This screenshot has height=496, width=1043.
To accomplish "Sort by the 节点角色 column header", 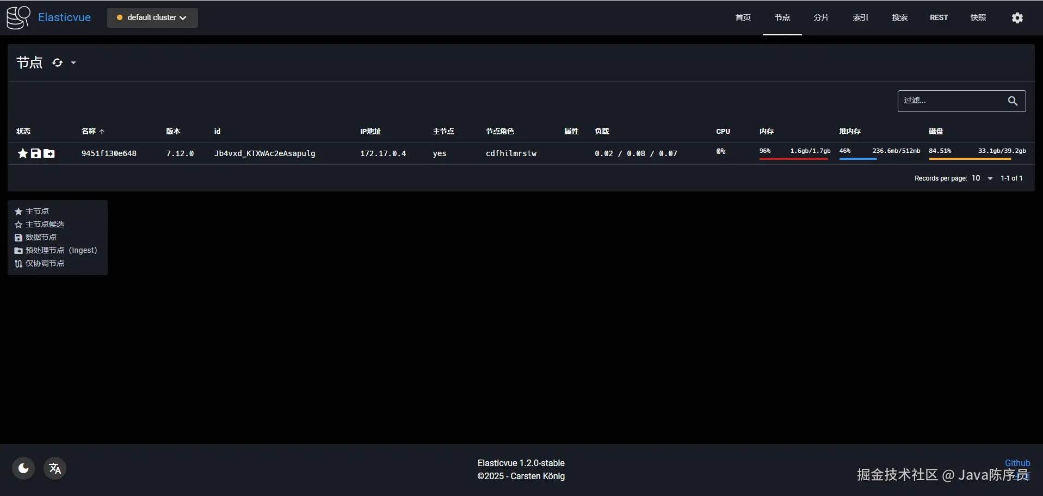I will tap(500, 132).
